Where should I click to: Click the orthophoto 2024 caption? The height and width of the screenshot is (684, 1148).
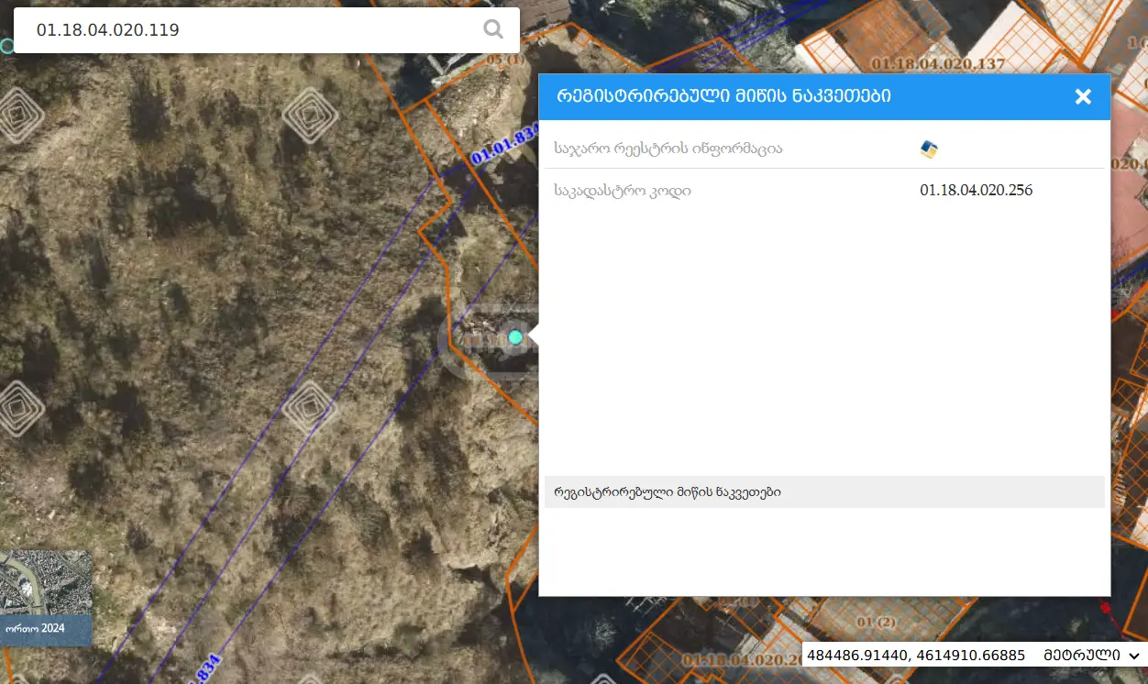coord(35,629)
